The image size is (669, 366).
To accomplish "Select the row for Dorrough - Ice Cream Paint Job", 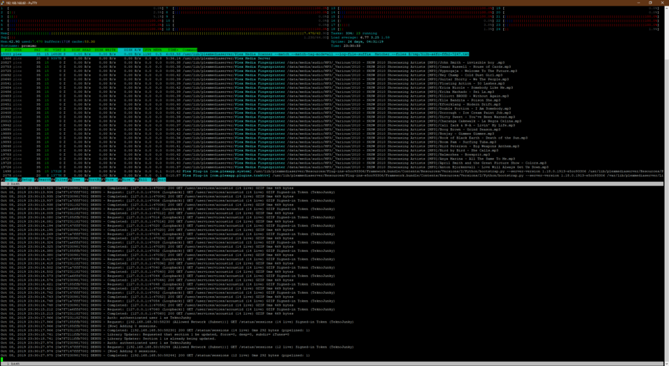I will 257,113.
